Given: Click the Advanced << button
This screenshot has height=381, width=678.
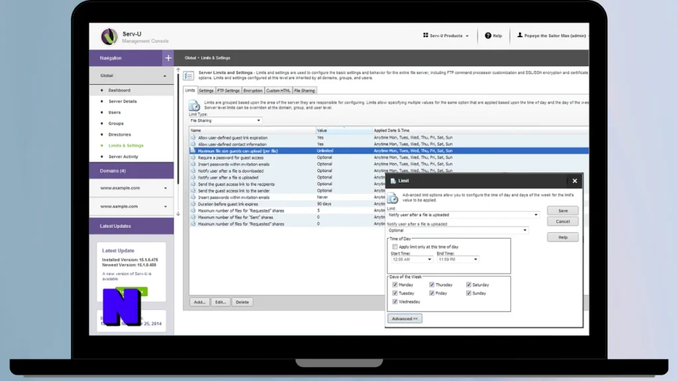Looking at the screenshot, I should pos(405,319).
